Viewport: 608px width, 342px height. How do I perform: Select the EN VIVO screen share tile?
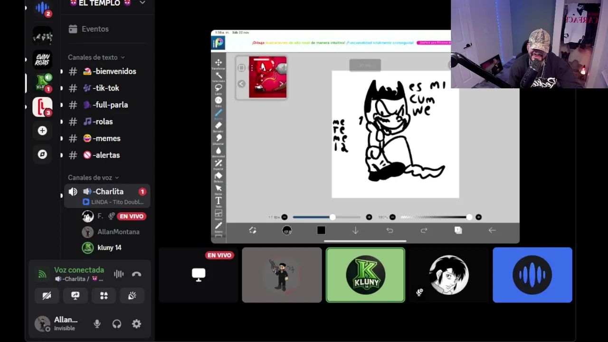click(198, 275)
